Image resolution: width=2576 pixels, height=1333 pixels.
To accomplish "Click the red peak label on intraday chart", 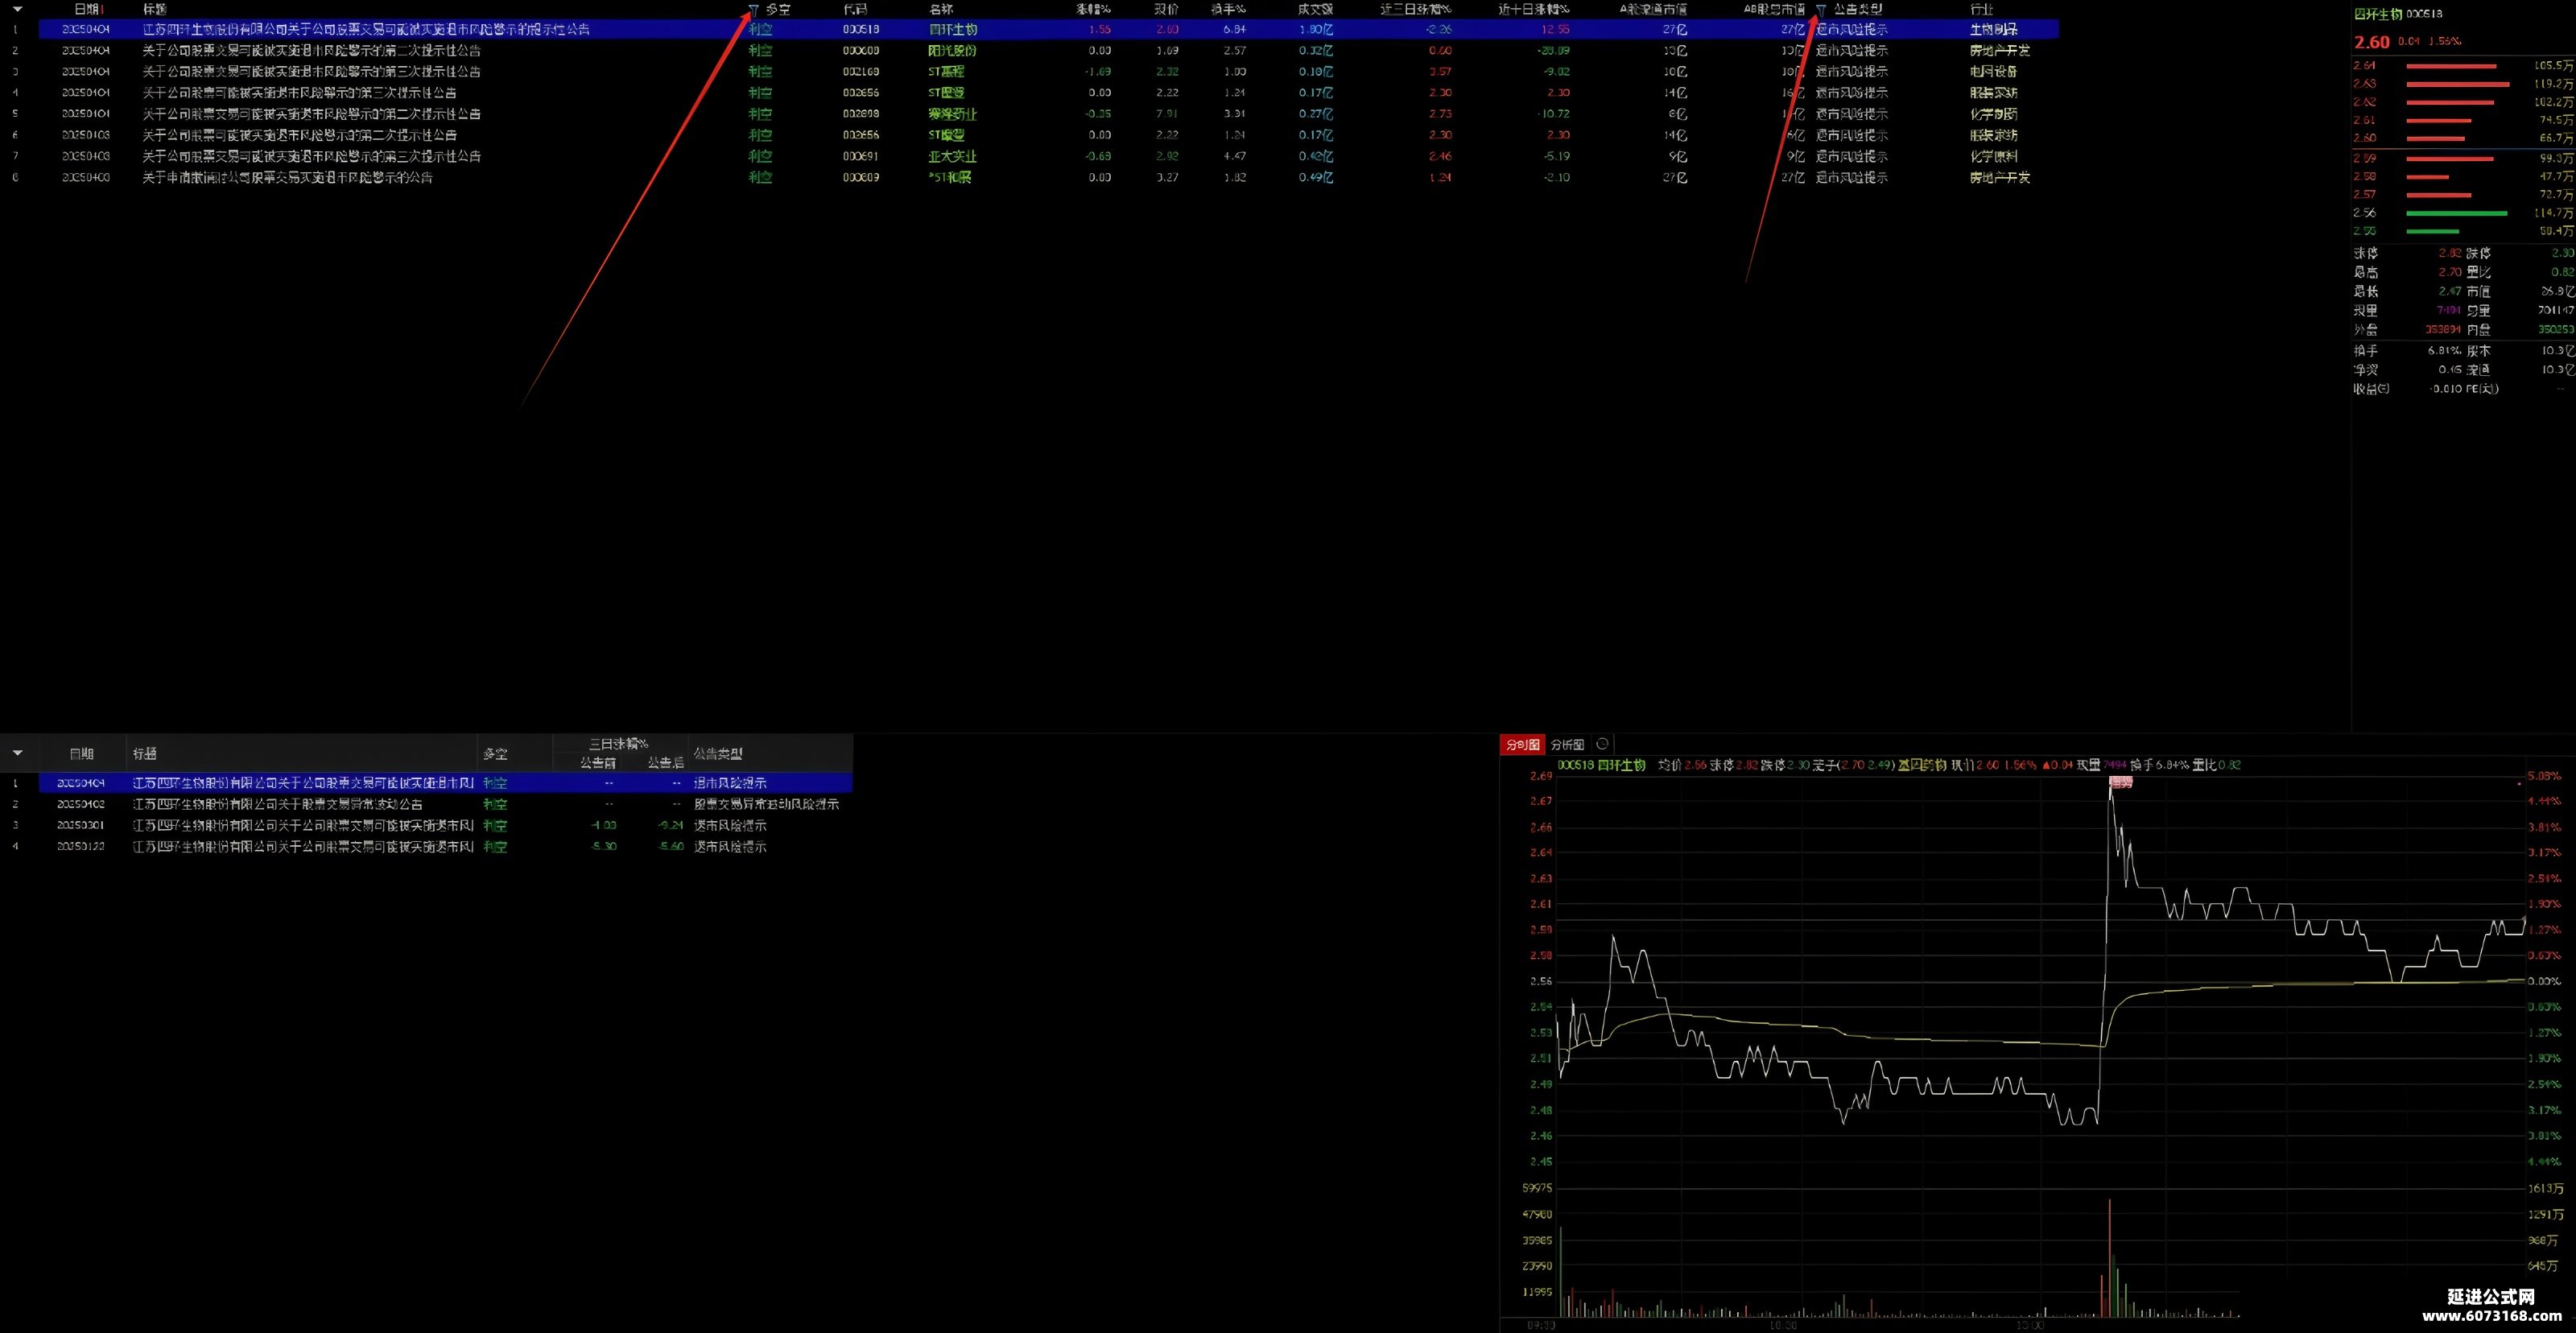I will pyautogui.click(x=2120, y=783).
